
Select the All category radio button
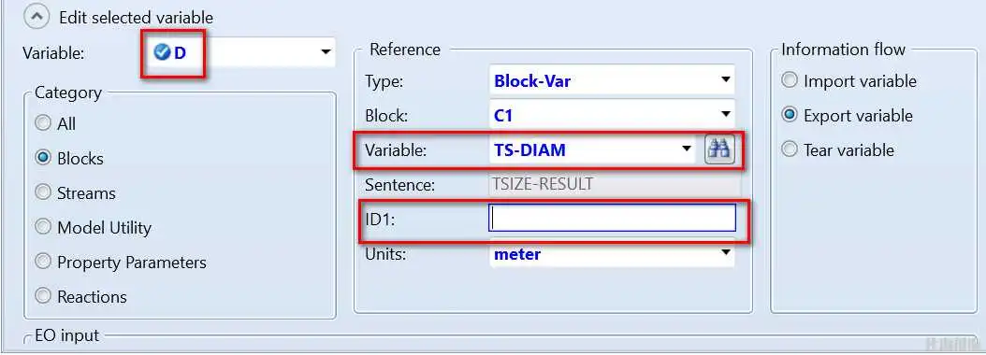click(43, 122)
